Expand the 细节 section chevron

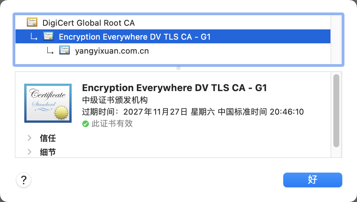30,152
